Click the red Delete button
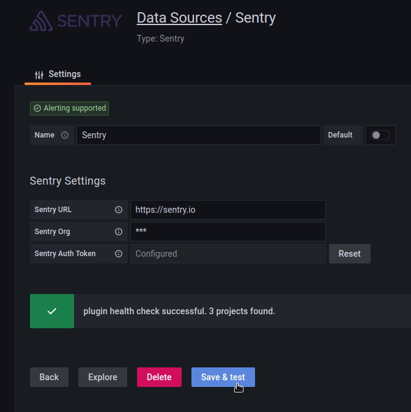Viewport: 411px width, 412px height. [159, 377]
